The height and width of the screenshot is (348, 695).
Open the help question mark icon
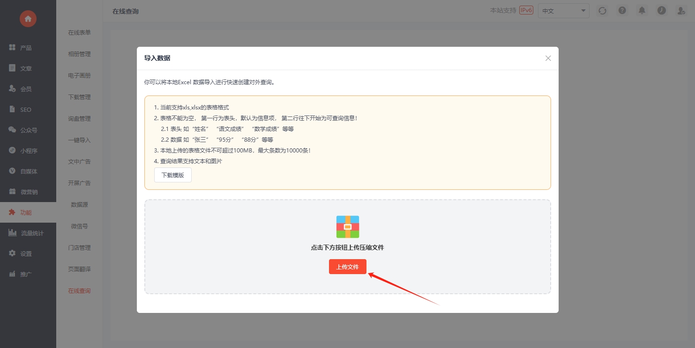coord(622,10)
